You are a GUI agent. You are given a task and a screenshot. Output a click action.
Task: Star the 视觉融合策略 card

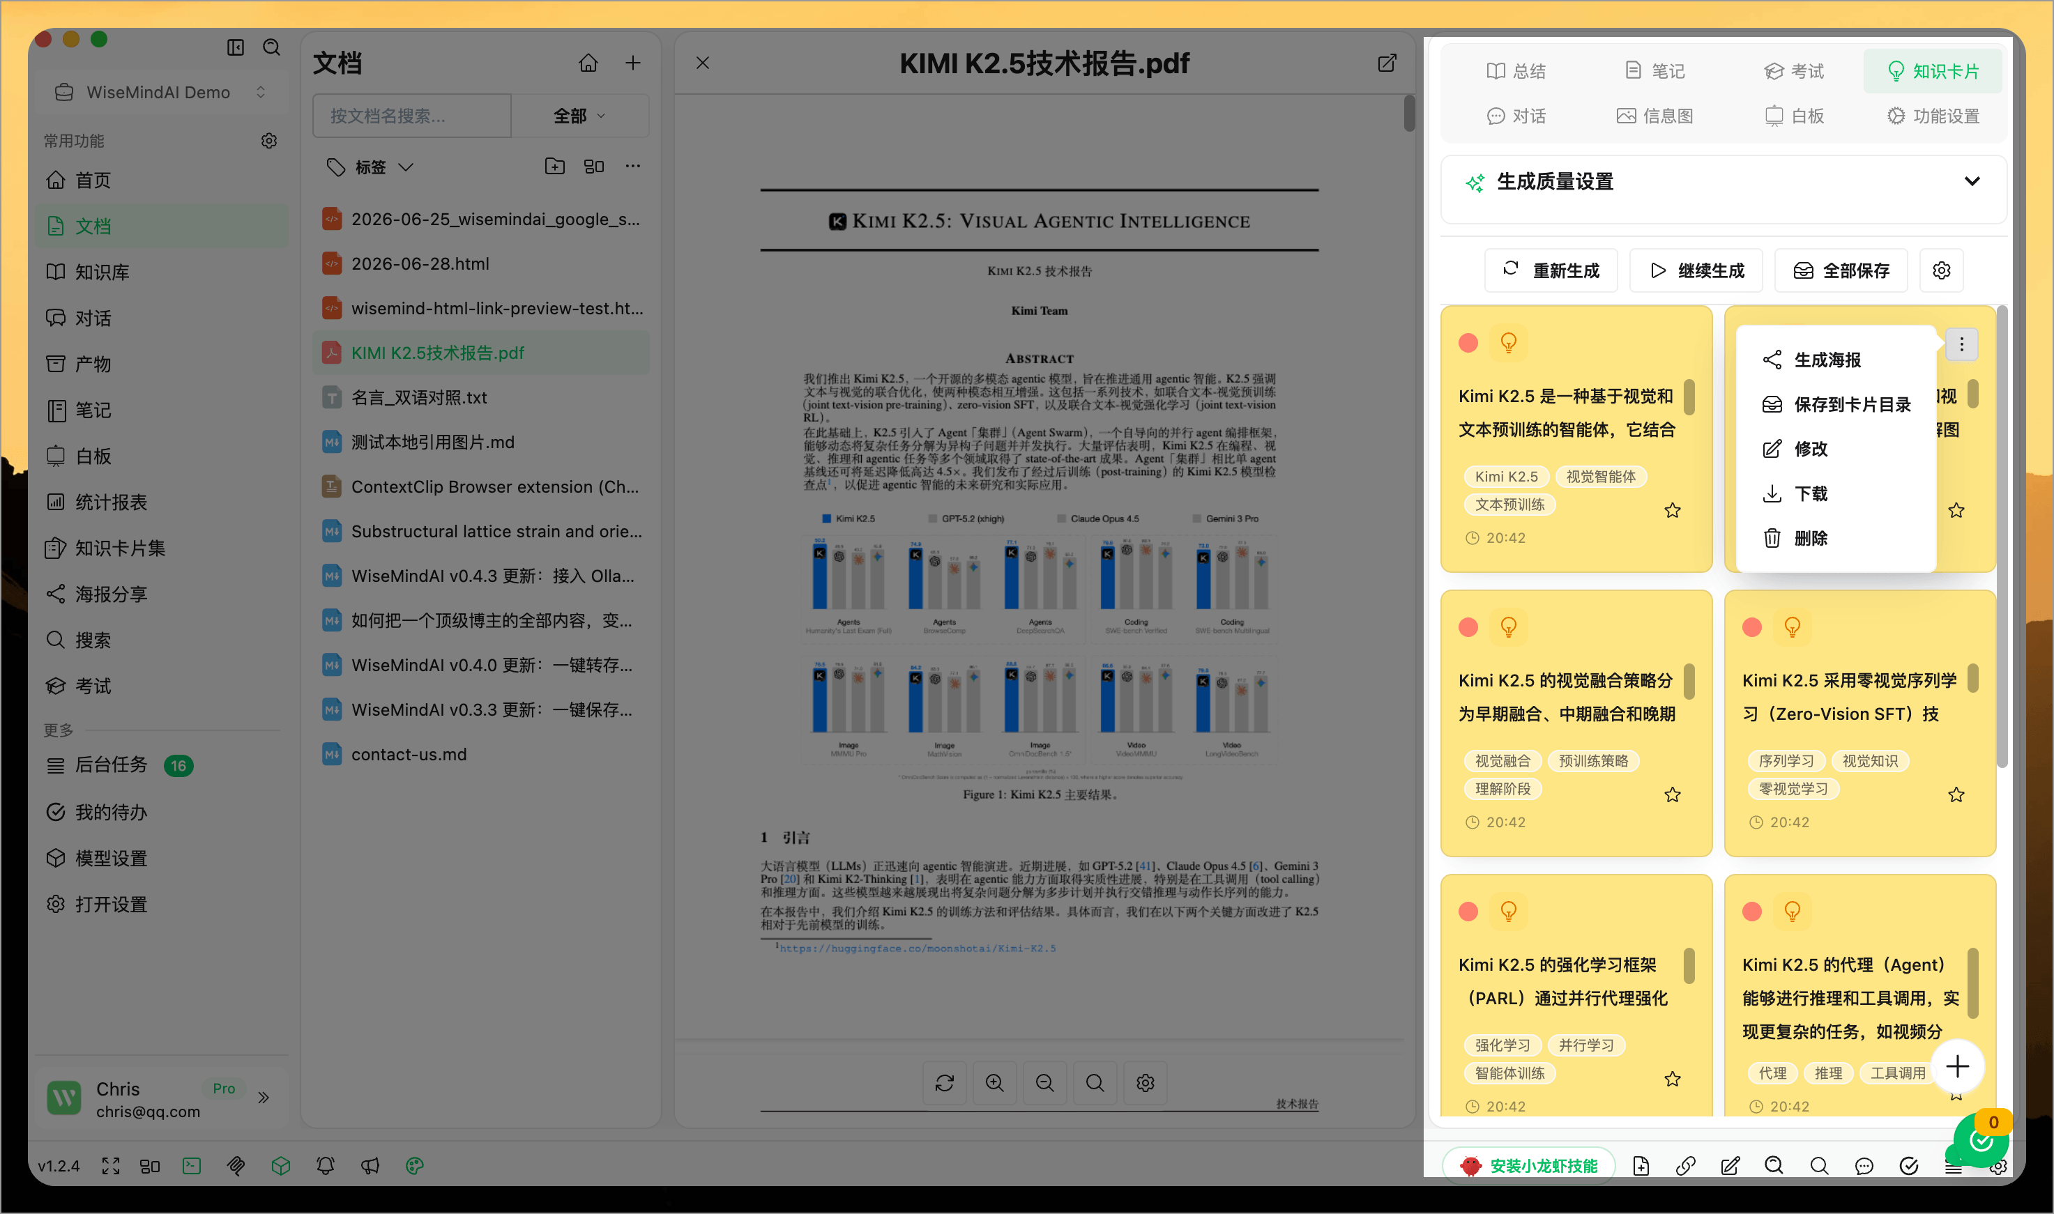1673,794
